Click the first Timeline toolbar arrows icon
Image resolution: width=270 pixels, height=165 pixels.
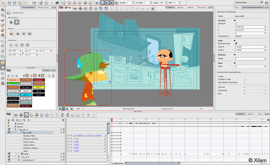click(x=16, y=115)
